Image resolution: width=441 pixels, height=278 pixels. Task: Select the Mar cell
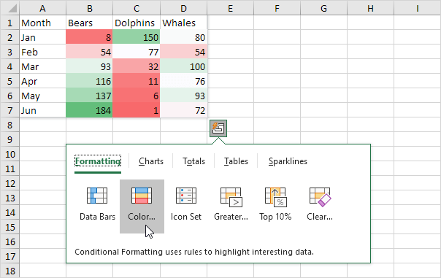coord(43,66)
